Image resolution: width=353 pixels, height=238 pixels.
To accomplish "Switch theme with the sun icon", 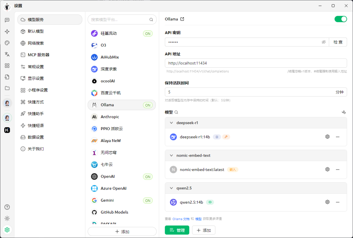I will point(7,218).
